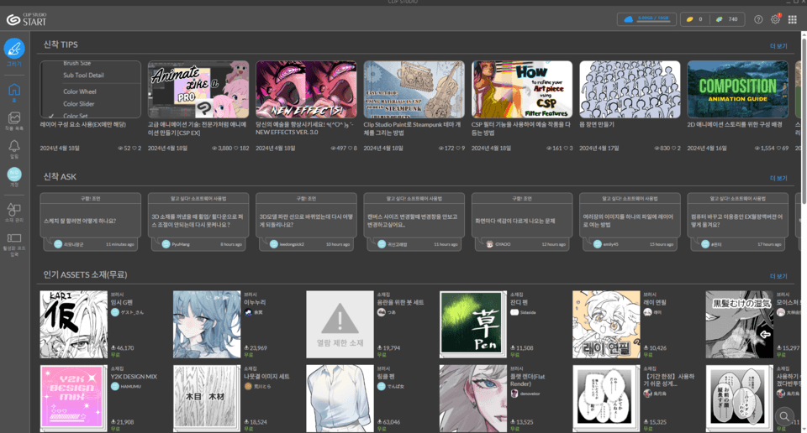Open the works list (작품 목록) icon
This screenshot has height=433, width=807.
click(x=14, y=119)
